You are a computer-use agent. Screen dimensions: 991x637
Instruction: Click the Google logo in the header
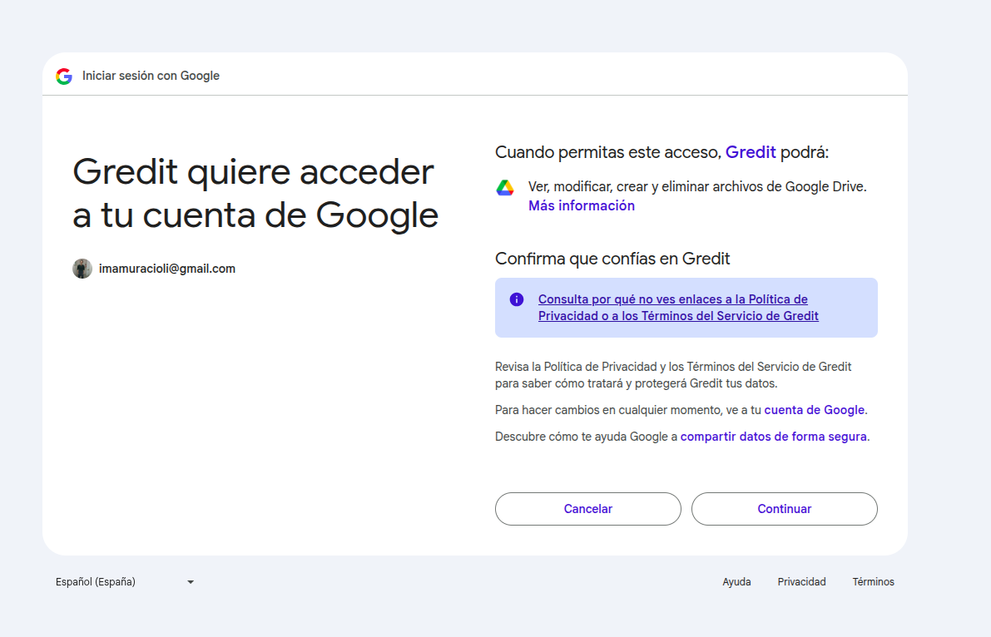tap(64, 76)
